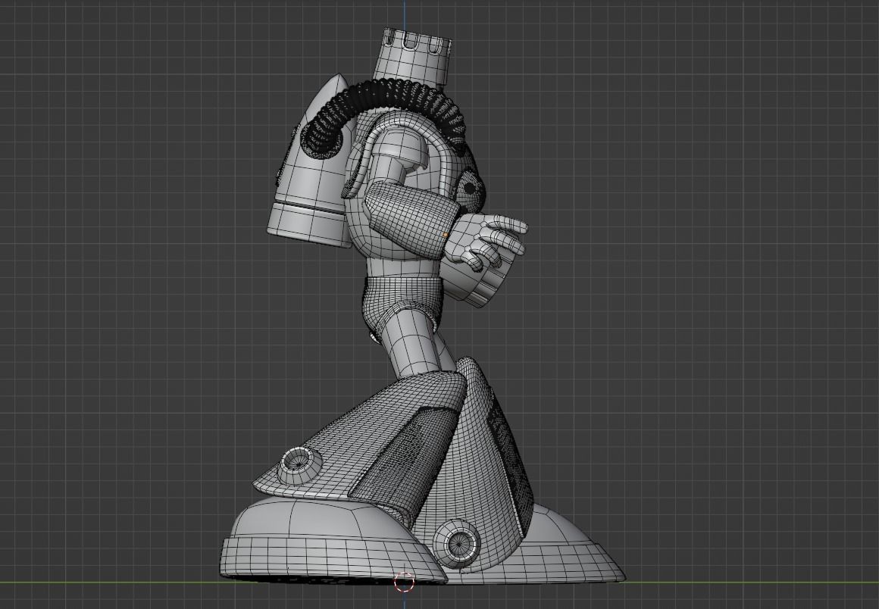
Task: Select the castle-turret head piece
Action: point(412,59)
